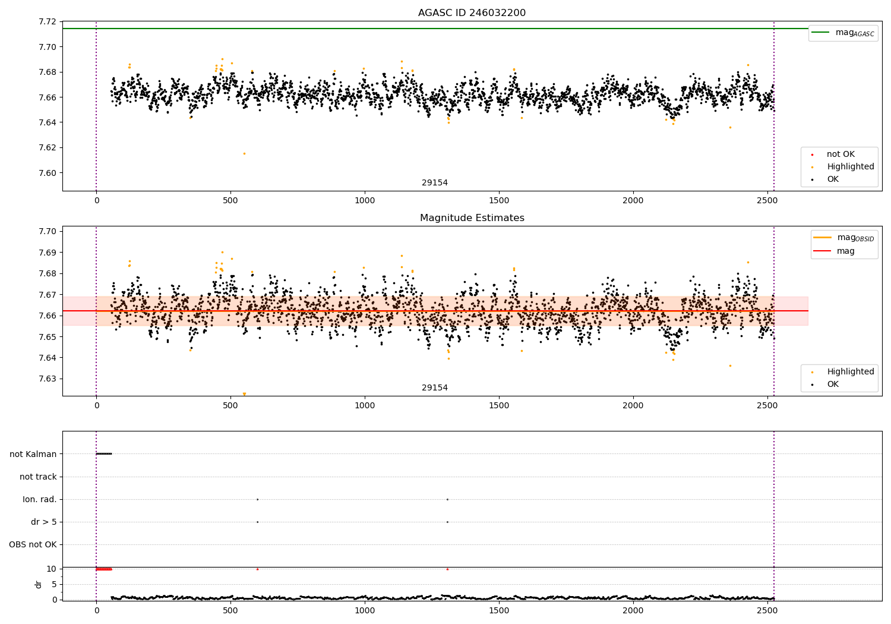Click the 7.69 tick on Magnitude Estimates plot

point(47,253)
